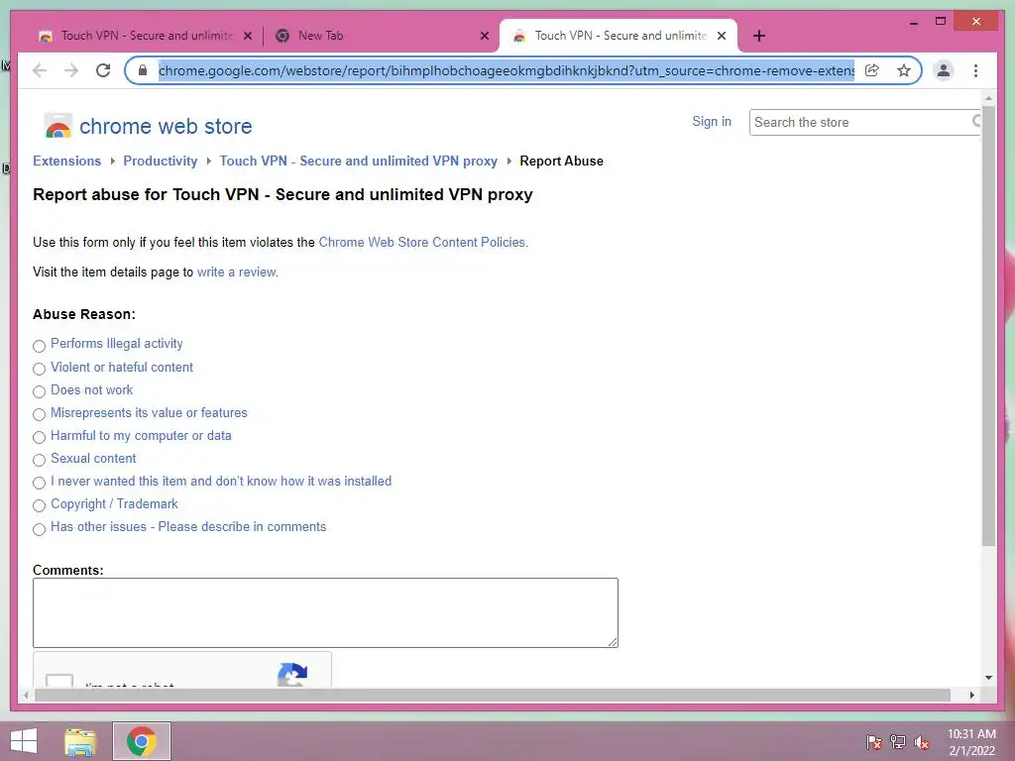Close the first Touch VPN tab

(x=247, y=37)
